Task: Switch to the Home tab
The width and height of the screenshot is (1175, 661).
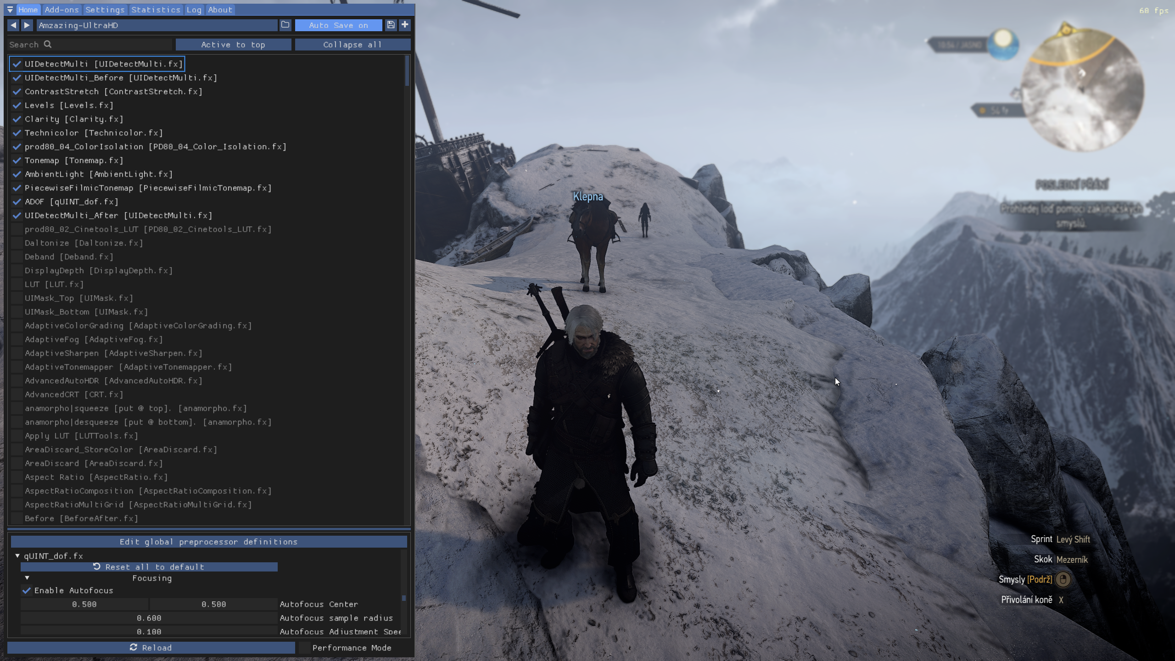Action: point(28,10)
